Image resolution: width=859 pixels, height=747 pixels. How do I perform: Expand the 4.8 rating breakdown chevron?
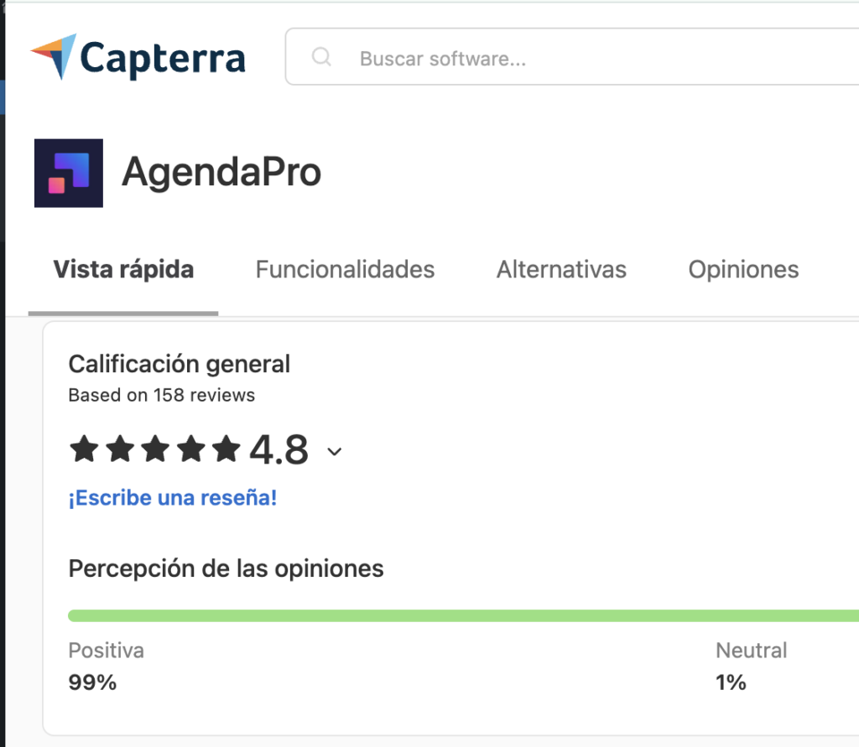(x=334, y=452)
